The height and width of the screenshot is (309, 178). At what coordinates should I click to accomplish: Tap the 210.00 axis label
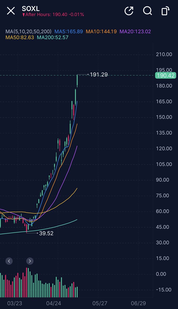pos(164,54)
